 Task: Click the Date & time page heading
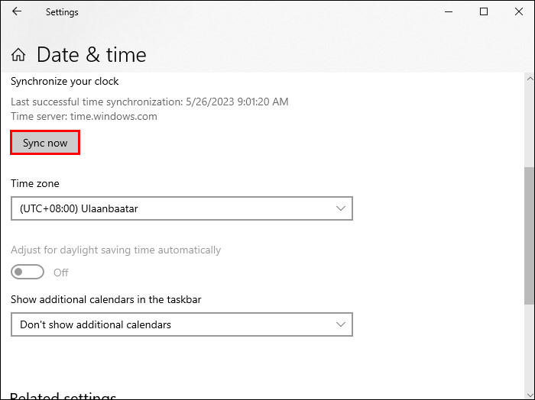pyautogui.click(x=91, y=55)
